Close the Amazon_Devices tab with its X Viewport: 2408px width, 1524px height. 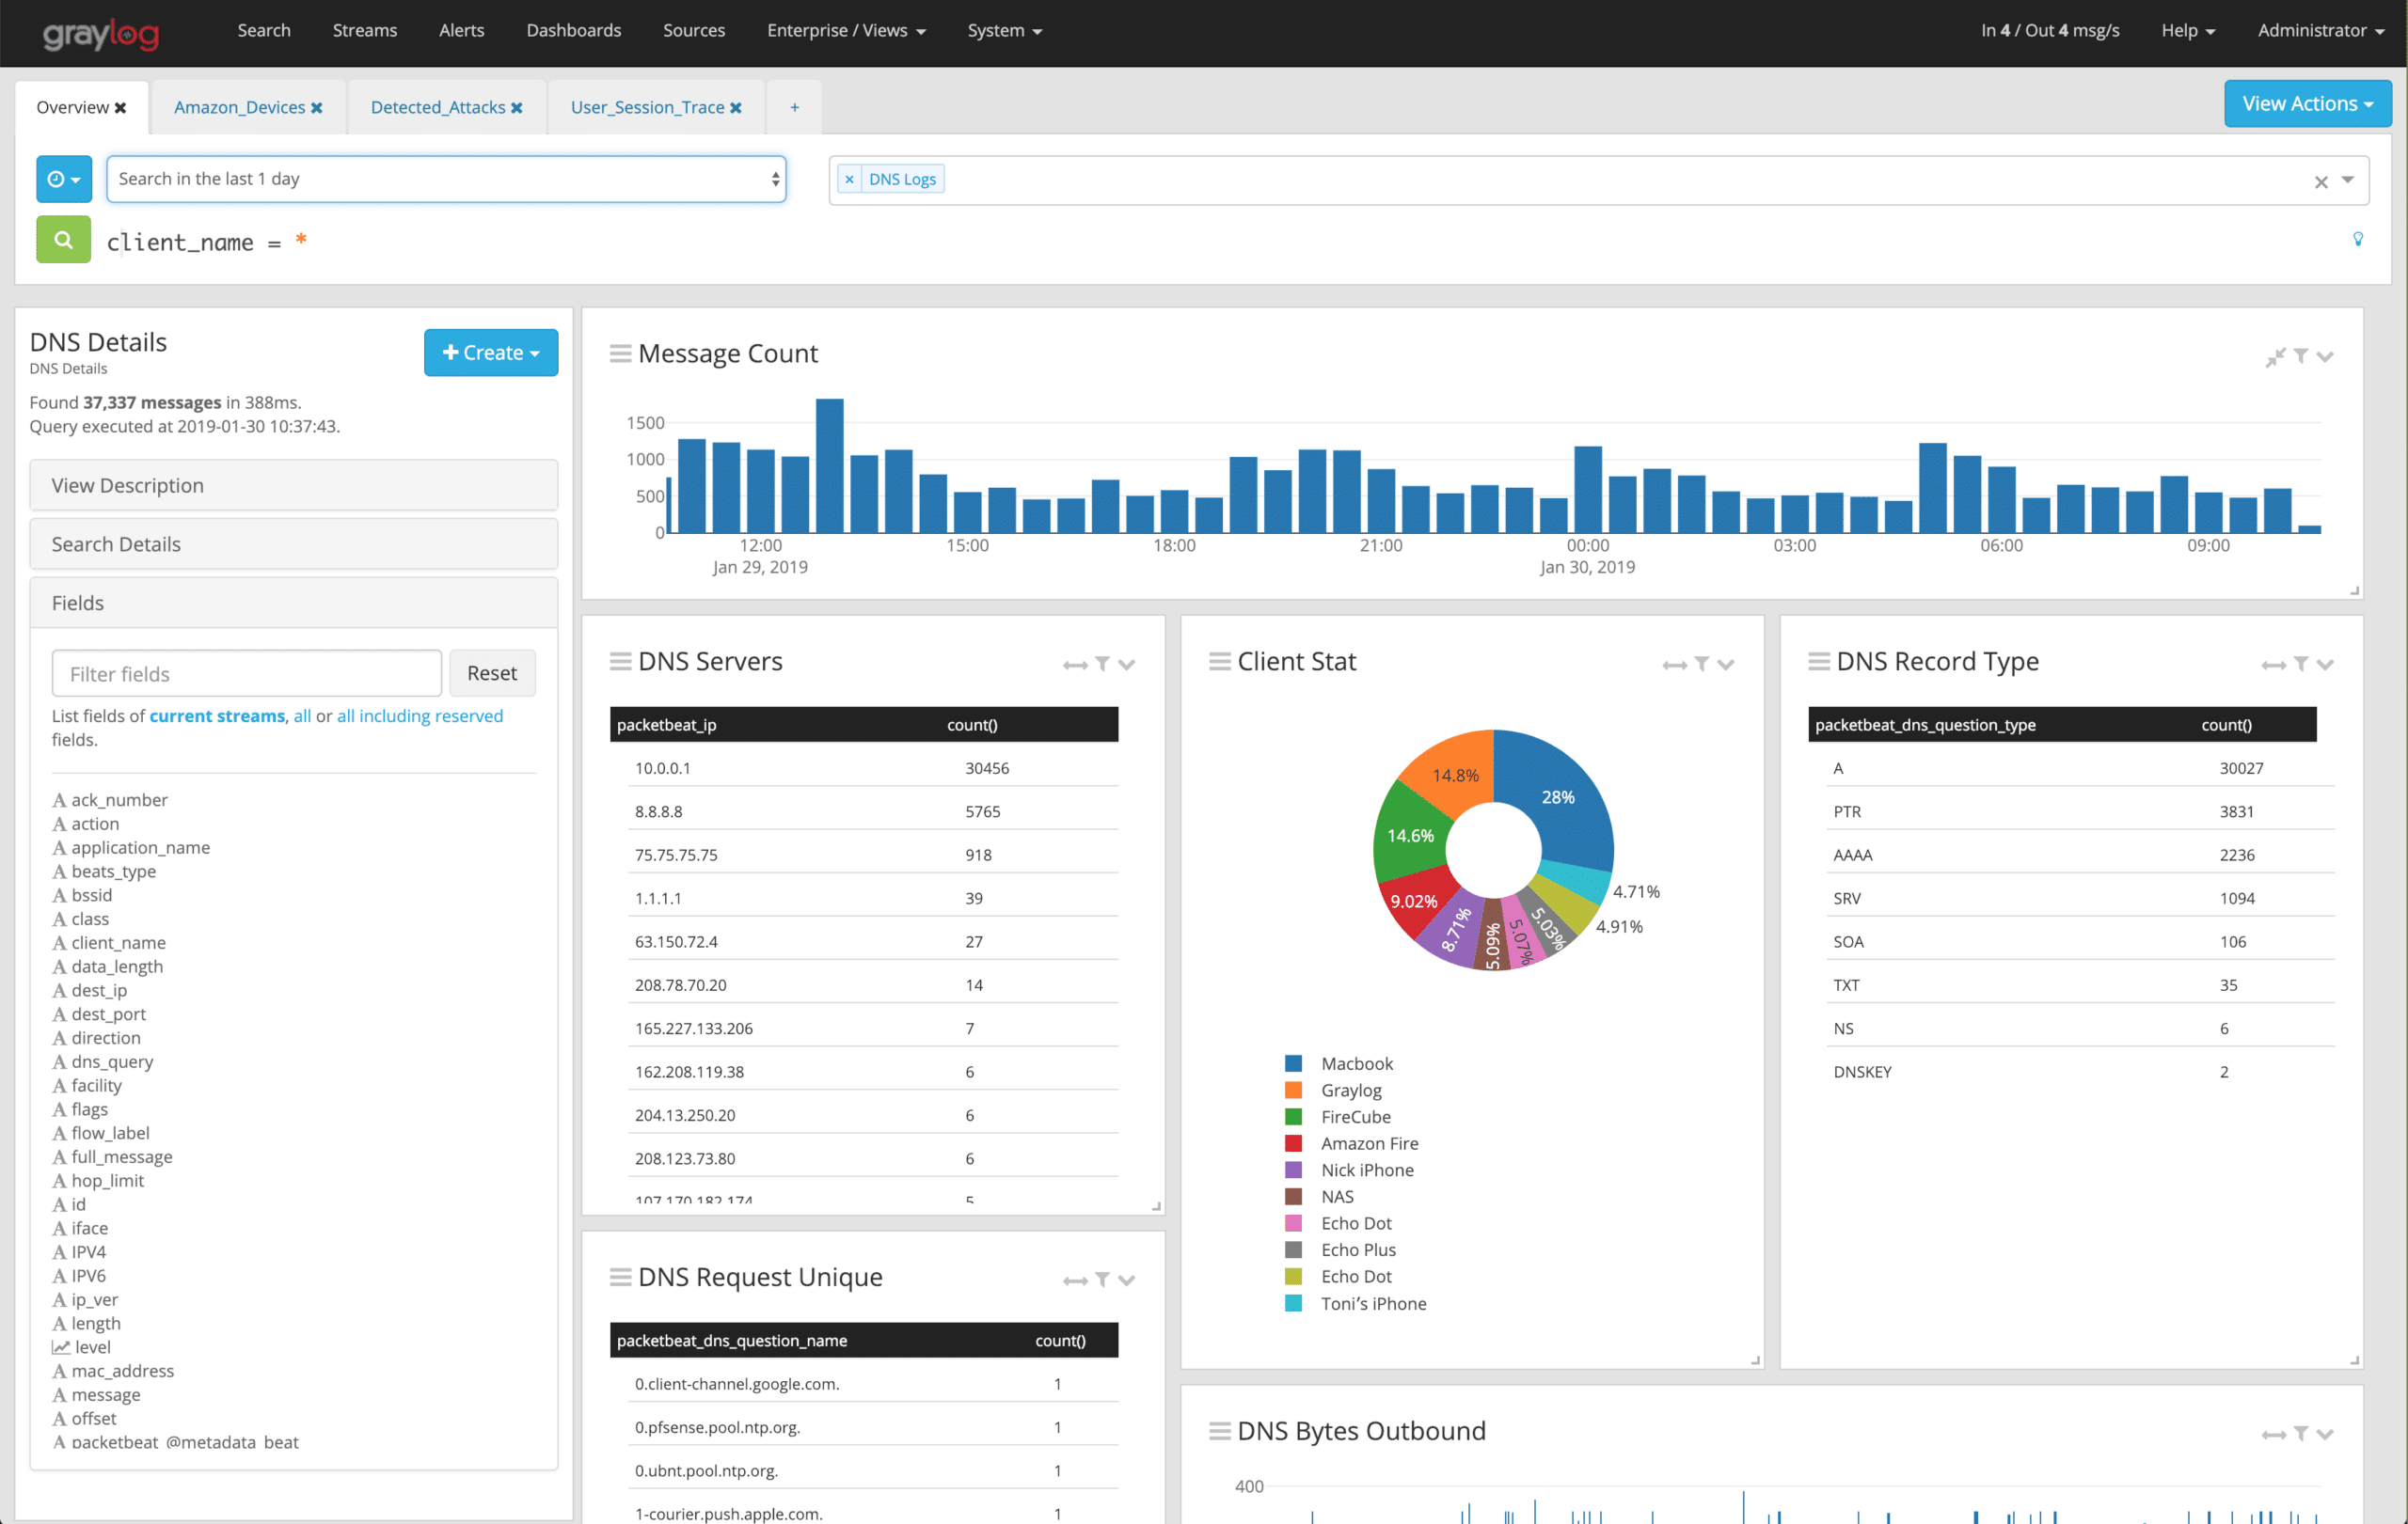317,108
